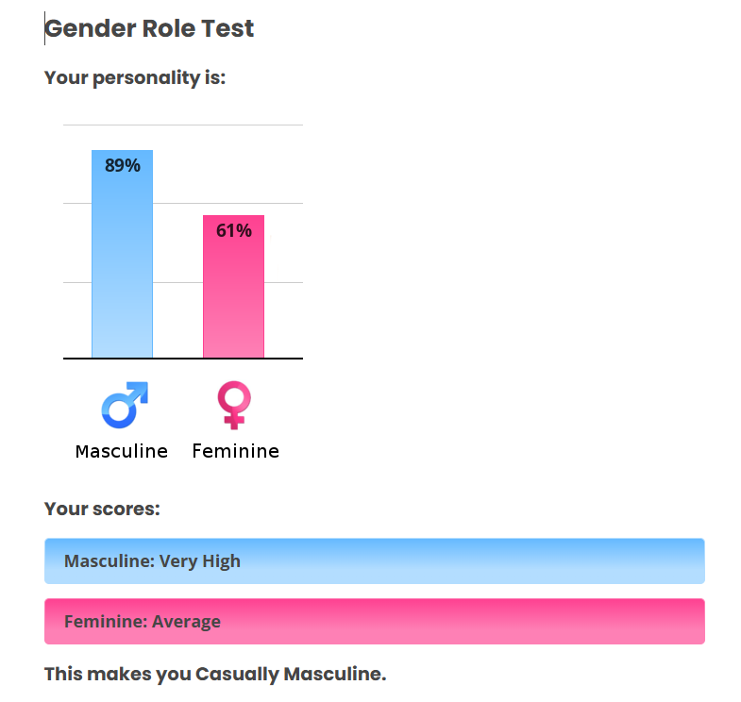741x702 pixels.
Task: Click the "This makes you Casually Masculine" sentence
Action: 215,675
